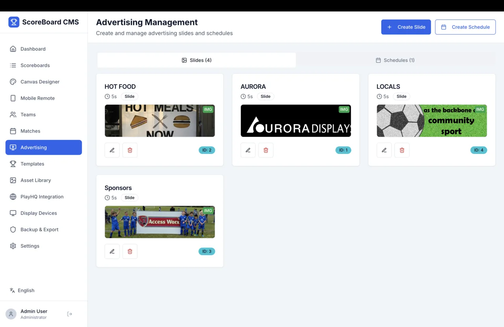Change language via the English option
This screenshot has width=504, height=327.
[x=22, y=290]
